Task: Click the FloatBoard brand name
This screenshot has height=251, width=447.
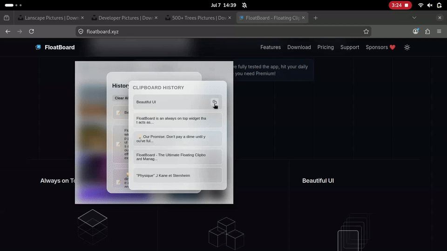Action: 60,47
